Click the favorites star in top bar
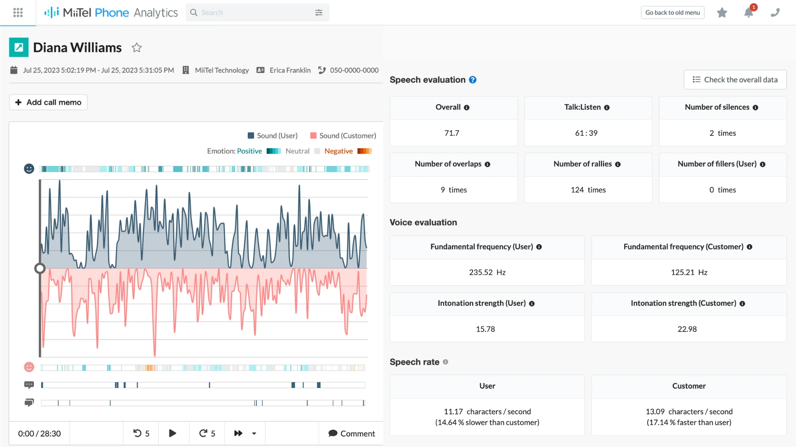The height and width of the screenshot is (447, 796). (722, 12)
